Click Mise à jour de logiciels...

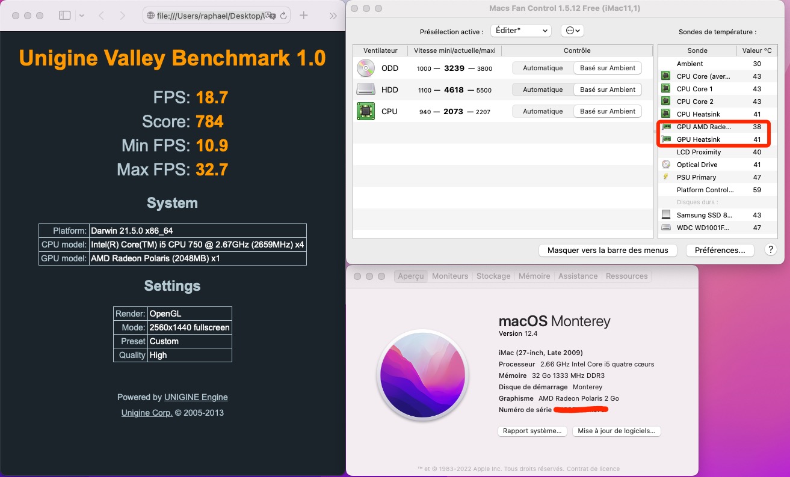(x=617, y=431)
